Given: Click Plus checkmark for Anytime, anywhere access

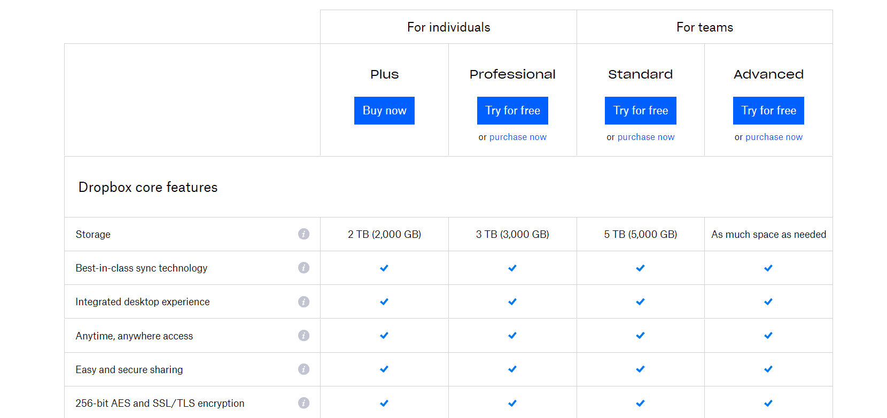Looking at the screenshot, I should 384,335.
